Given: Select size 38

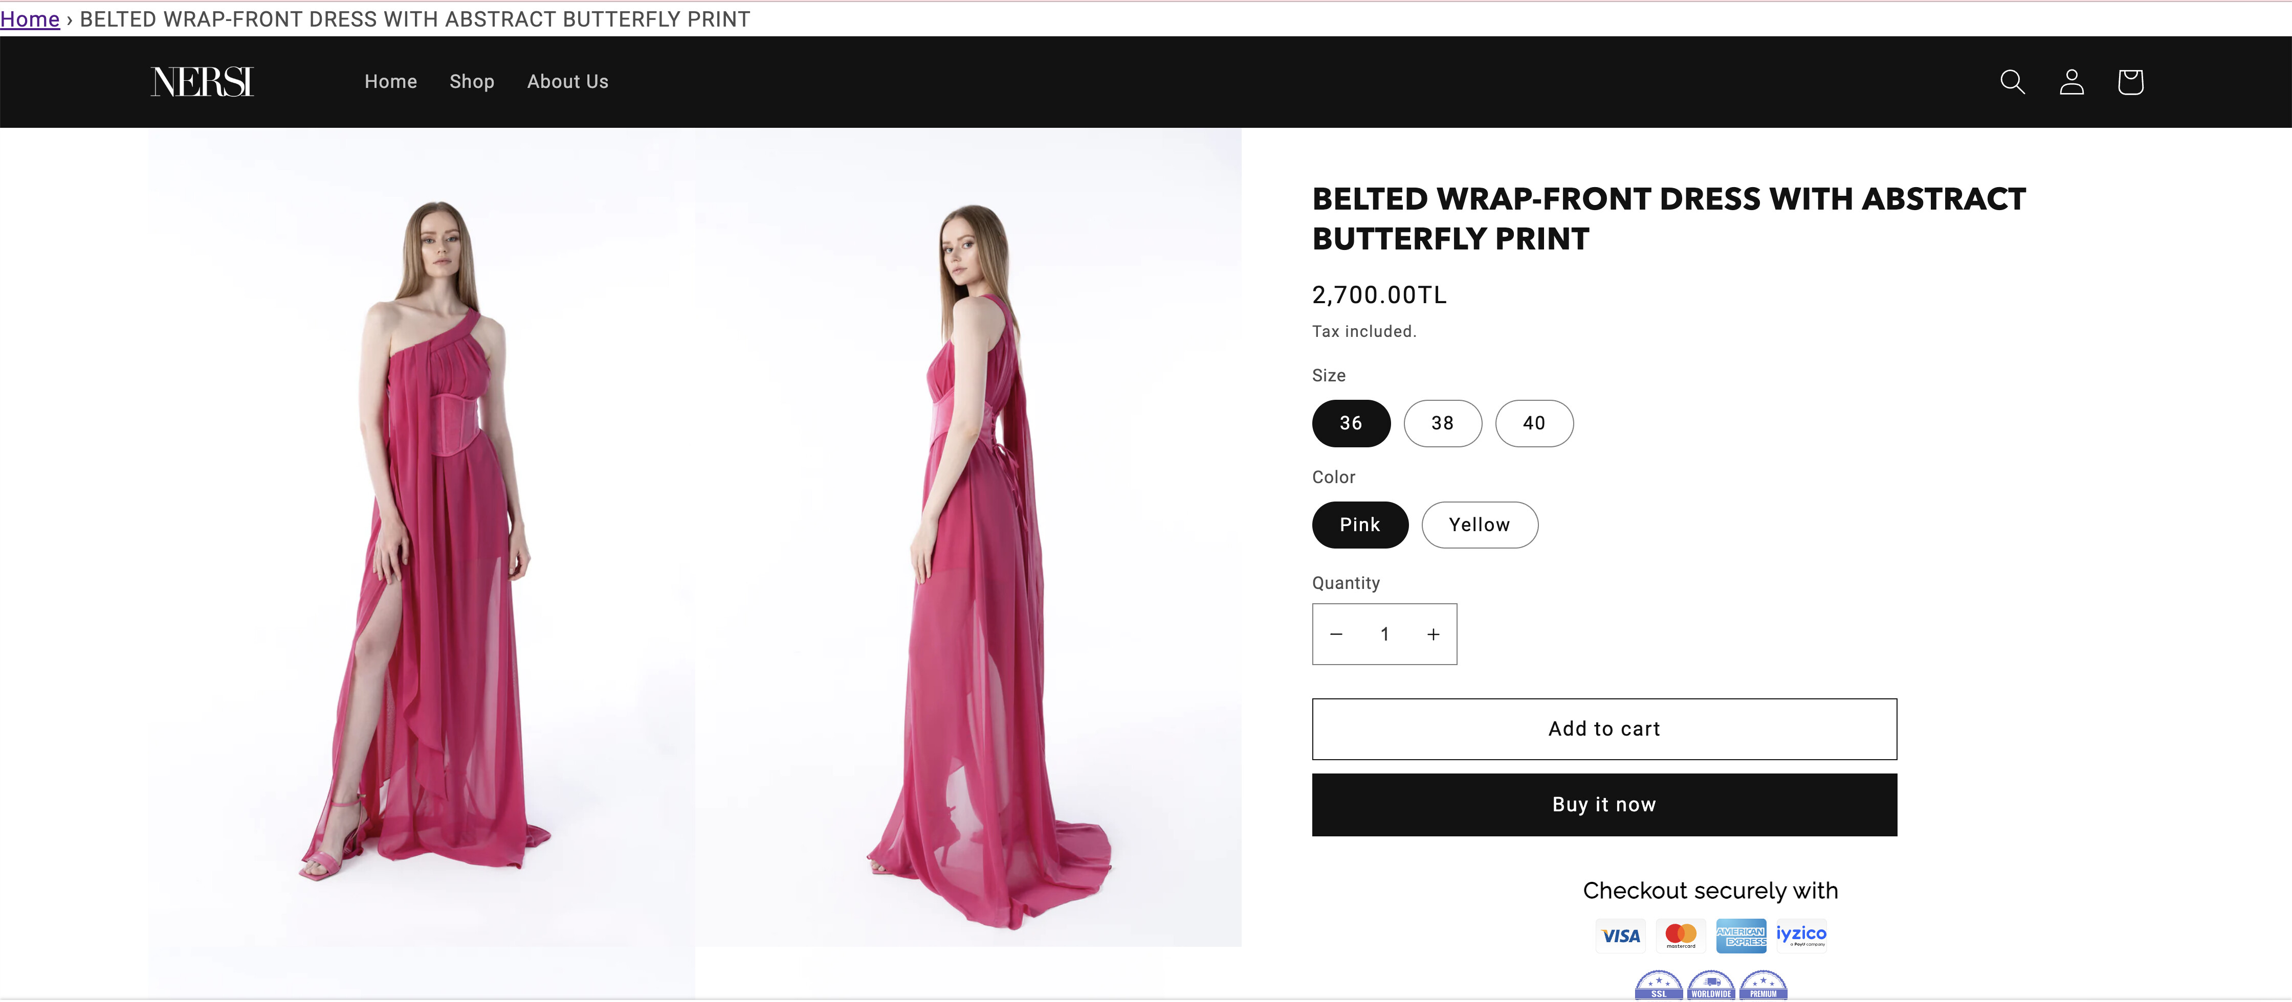Looking at the screenshot, I should click(x=1442, y=423).
